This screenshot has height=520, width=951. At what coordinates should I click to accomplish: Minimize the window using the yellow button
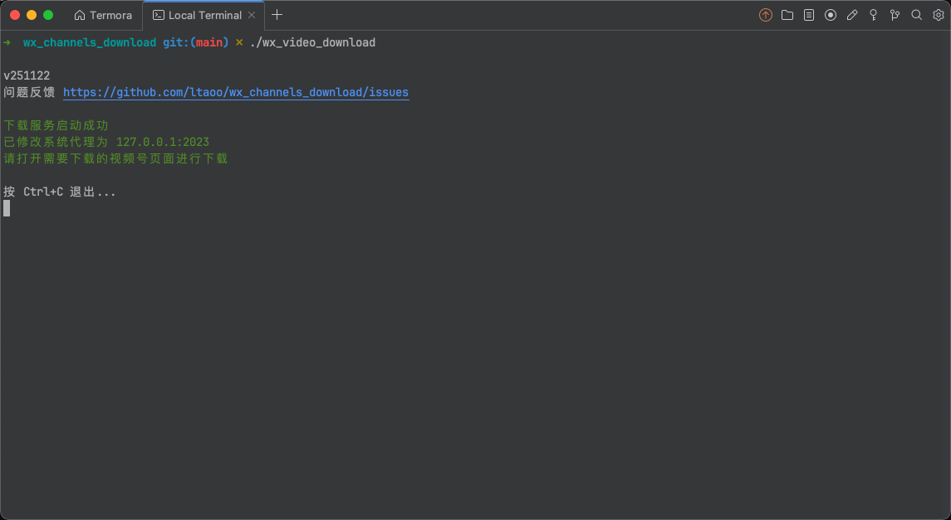tap(32, 15)
